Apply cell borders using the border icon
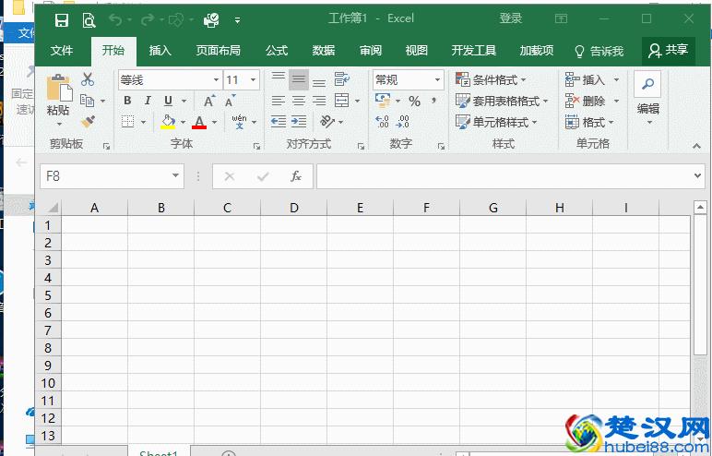 (x=128, y=122)
